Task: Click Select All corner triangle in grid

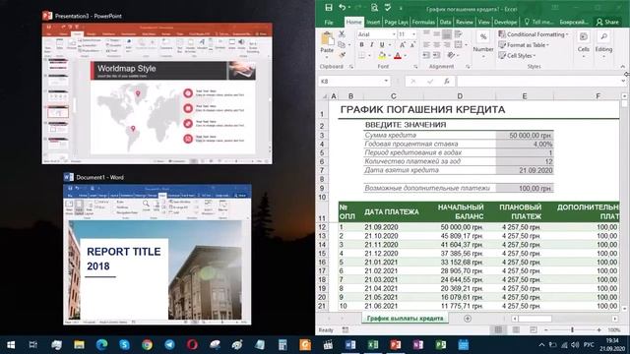Action: click(325, 96)
